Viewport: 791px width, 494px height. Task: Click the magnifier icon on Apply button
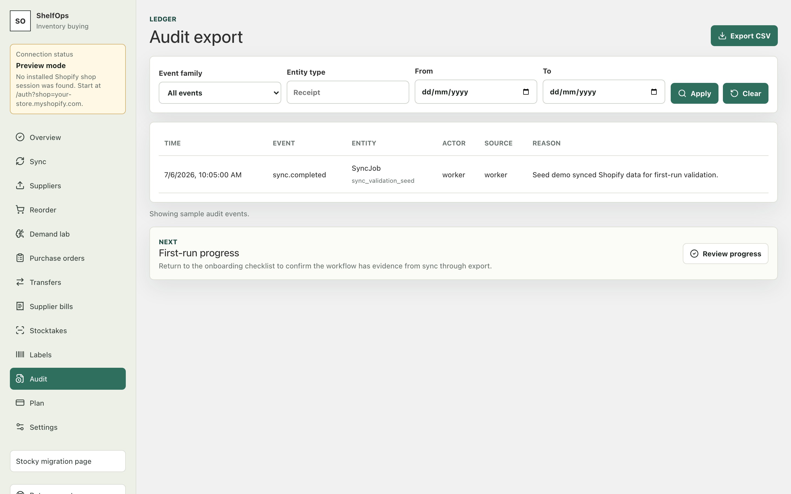pyautogui.click(x=682, y=93)
